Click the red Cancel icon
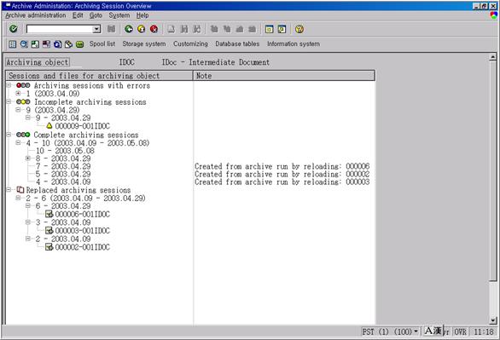 tap(154, 29)
